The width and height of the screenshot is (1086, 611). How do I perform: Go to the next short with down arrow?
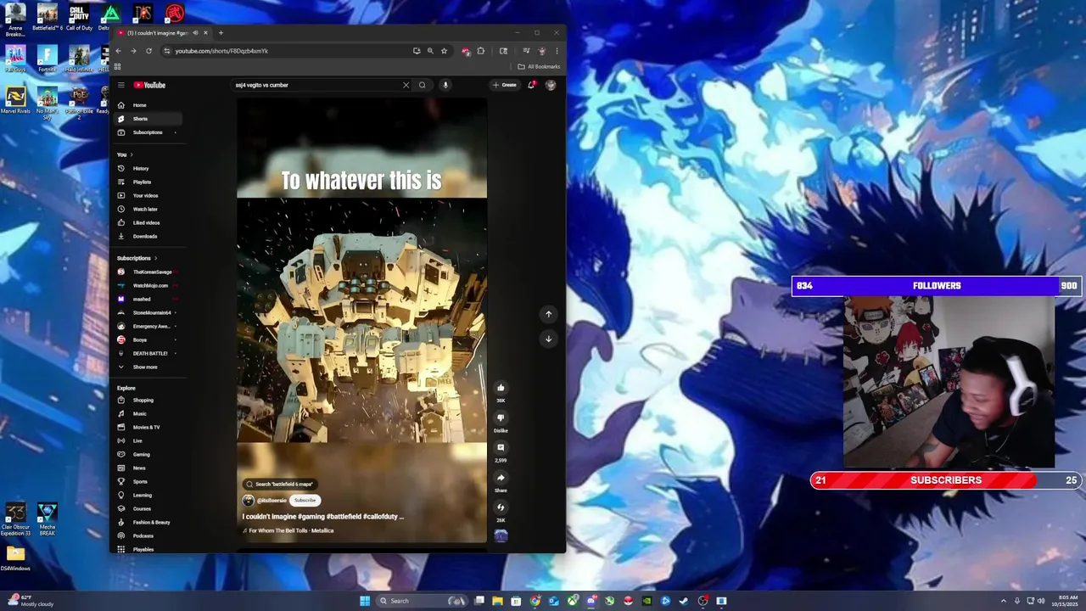coord(548,339)
